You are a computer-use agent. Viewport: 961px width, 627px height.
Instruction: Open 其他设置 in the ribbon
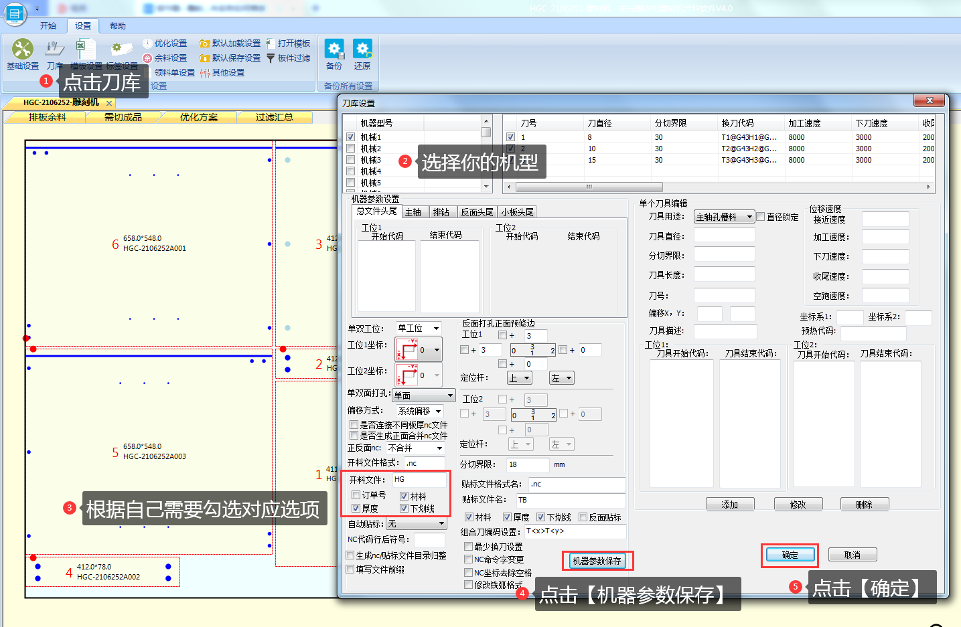click(x=222, y=73)
